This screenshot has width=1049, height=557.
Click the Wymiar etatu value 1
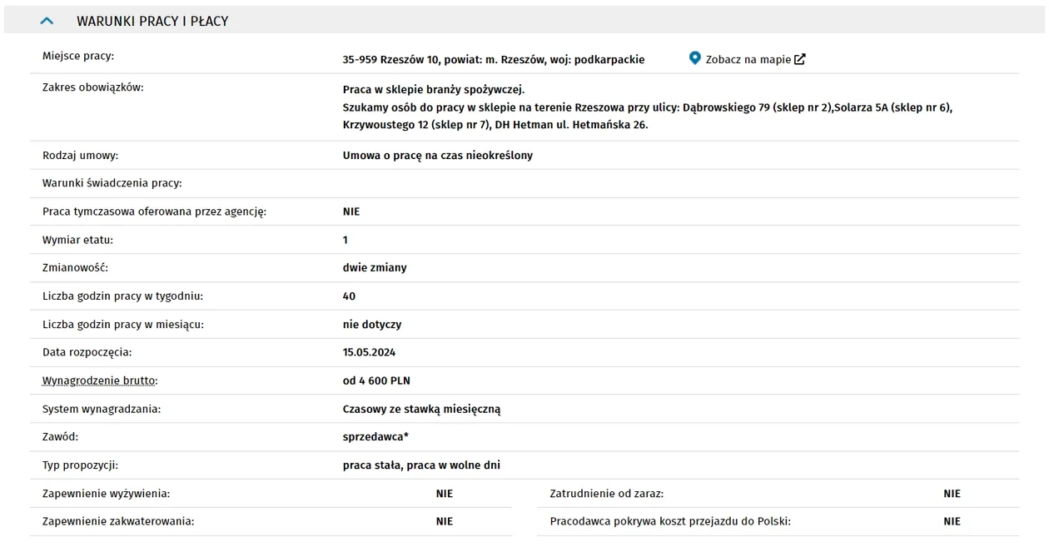coord(346,240)
